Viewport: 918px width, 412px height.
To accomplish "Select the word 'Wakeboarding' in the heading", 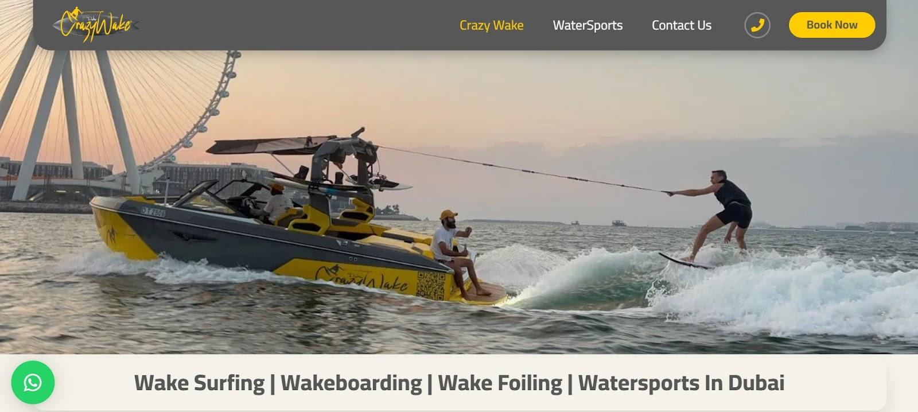I will pyautogui.click(x=351, y=383).
